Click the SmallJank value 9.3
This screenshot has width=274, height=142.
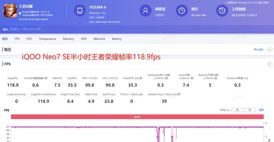click(160, 85)
